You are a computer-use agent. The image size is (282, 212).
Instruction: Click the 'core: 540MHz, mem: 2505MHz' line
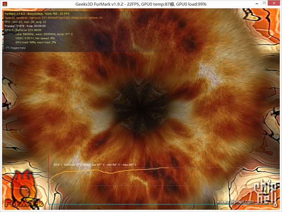(x=44, y=34)
